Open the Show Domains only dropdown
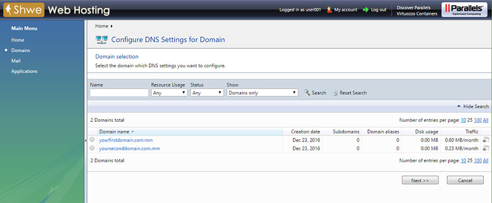 pyautogui.click(x=262, y=93)
